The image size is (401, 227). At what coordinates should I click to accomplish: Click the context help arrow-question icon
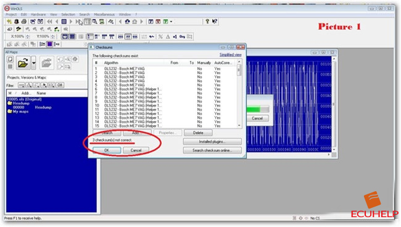coord(215,22)
